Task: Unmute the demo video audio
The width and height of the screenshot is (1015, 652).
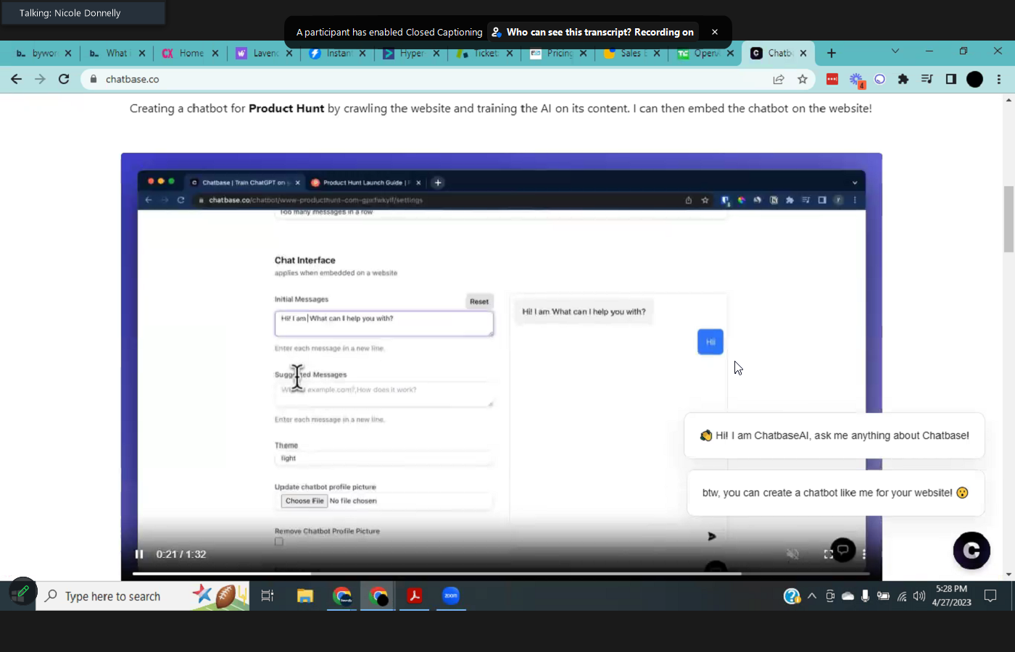Action: pos(792,554)
